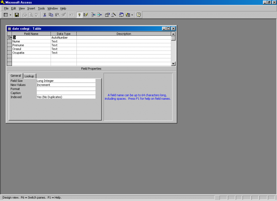Open the View button dropdown arrow
This screenshot has height=201, width=277.
[x=10, y=15]
